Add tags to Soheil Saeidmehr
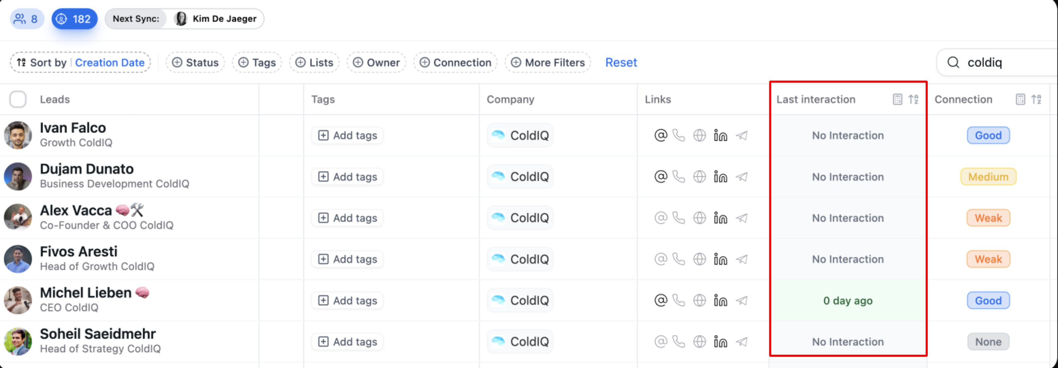Screen dimensions: 1058x368 tap(347, 342)
